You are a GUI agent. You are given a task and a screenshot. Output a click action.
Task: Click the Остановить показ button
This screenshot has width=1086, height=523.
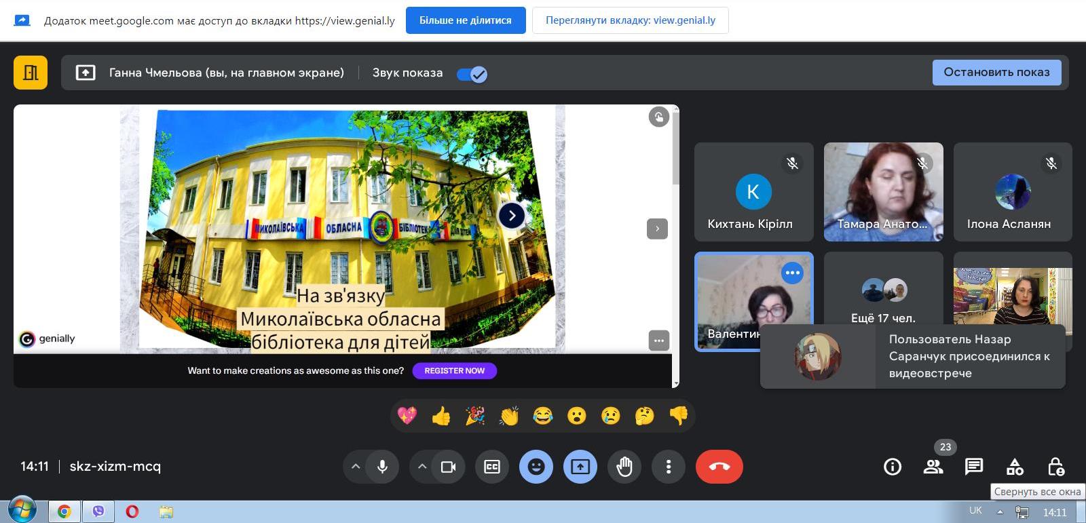click(996, 72)
